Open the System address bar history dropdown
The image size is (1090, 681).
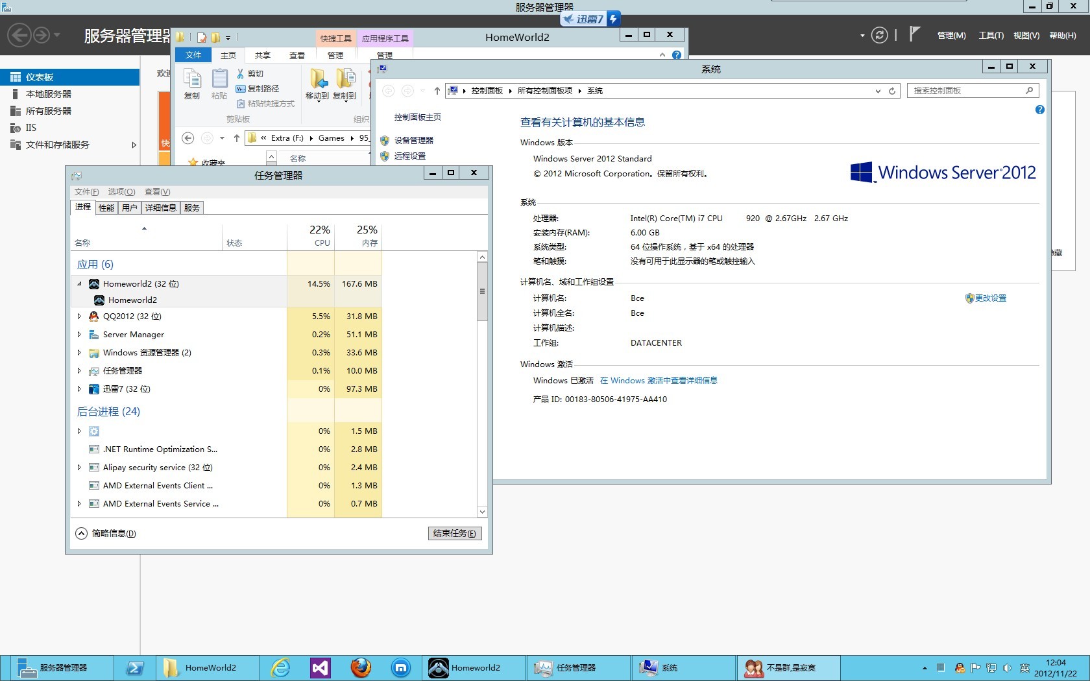tap(878, 91)
